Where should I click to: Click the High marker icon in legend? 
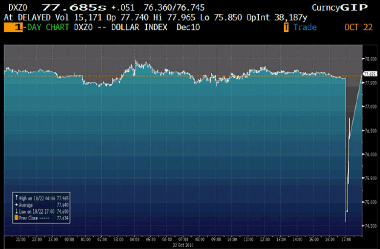16,198
